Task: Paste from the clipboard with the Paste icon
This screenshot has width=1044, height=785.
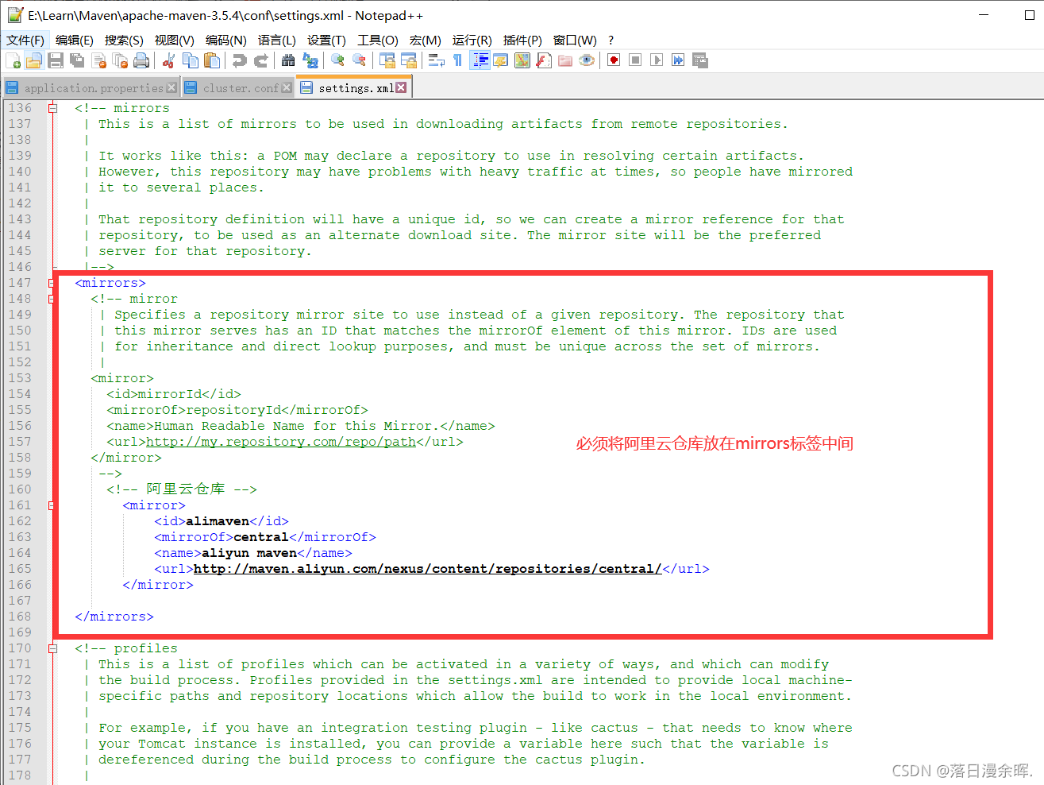Action: (212, 60)
